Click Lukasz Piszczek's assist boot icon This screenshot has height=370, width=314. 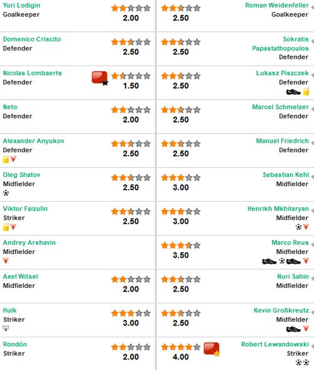pyautogui.click(x=293, y=92)
